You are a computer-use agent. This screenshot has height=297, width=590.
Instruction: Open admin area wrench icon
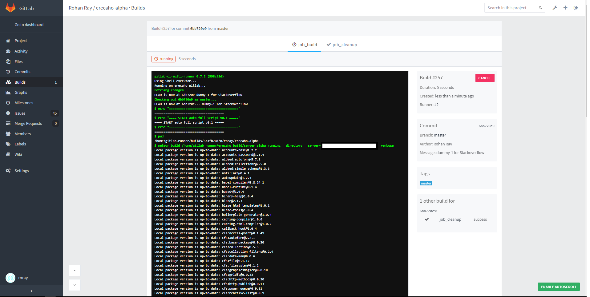tap(555, 8)
